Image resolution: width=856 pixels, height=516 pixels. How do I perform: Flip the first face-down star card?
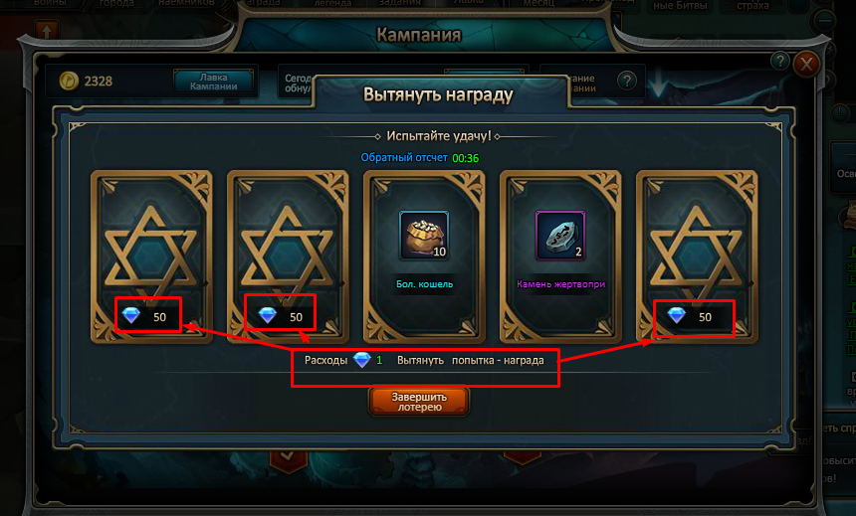(x=151, y=257)
